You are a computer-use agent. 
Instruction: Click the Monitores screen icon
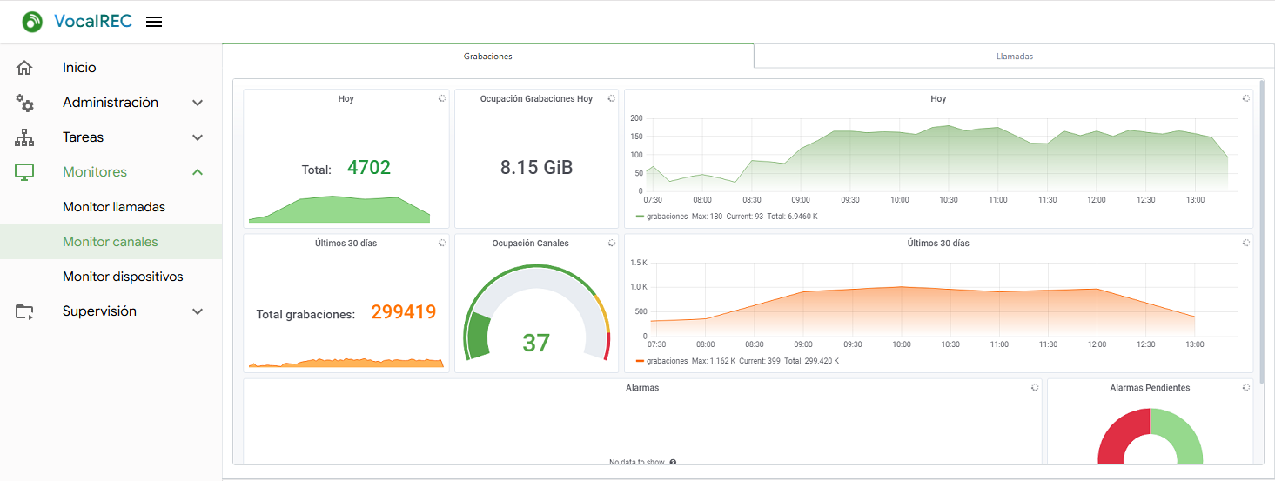coord(24,172)
